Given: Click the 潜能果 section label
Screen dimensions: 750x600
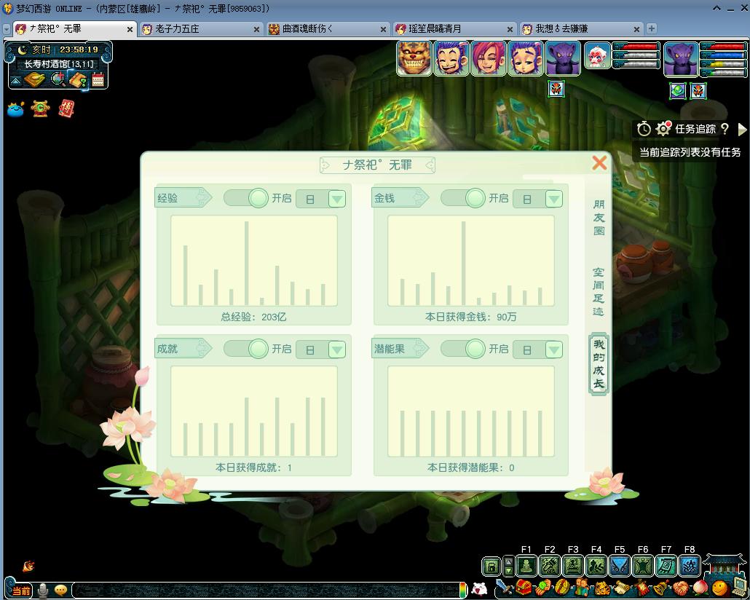Looking at the screenshot, I should click(400, 348).
